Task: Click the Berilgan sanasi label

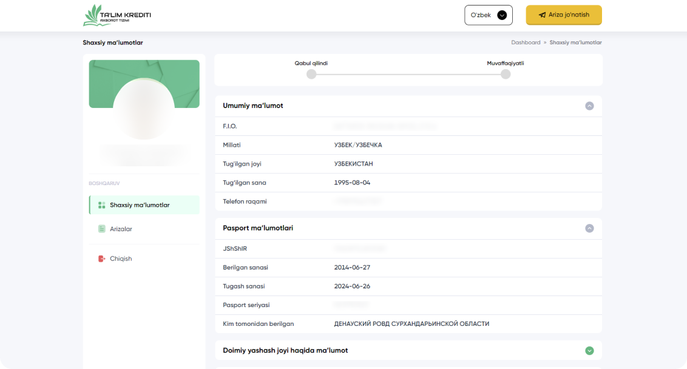Action: coord(245,267)
